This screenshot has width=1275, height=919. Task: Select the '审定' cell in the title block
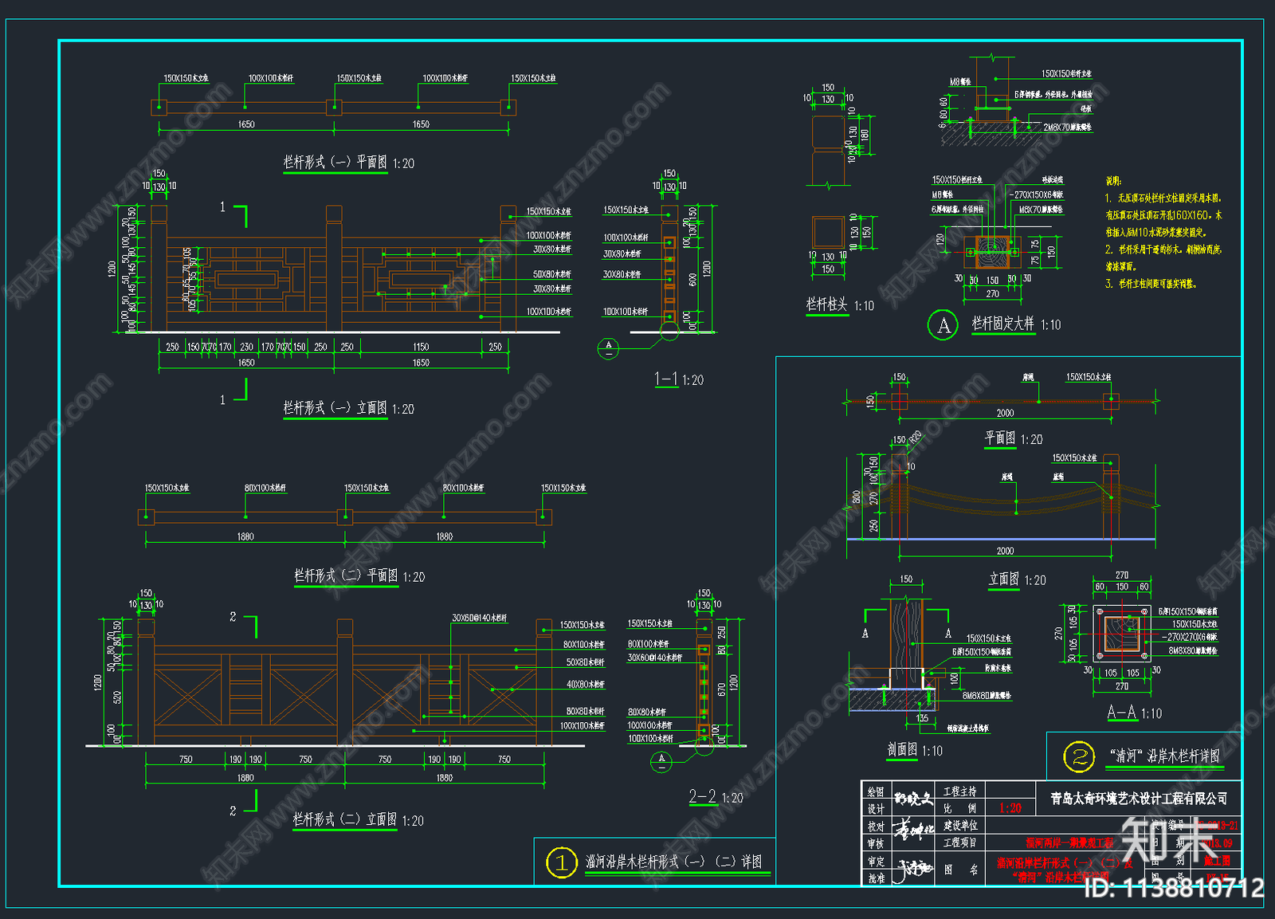tap(875, 861)
